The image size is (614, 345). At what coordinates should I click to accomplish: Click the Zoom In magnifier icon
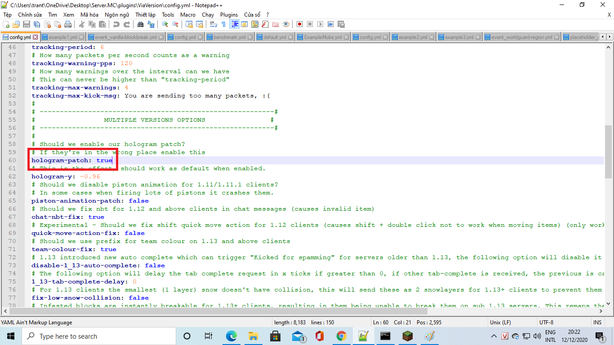pyautogui.click(x=165, y=24)
